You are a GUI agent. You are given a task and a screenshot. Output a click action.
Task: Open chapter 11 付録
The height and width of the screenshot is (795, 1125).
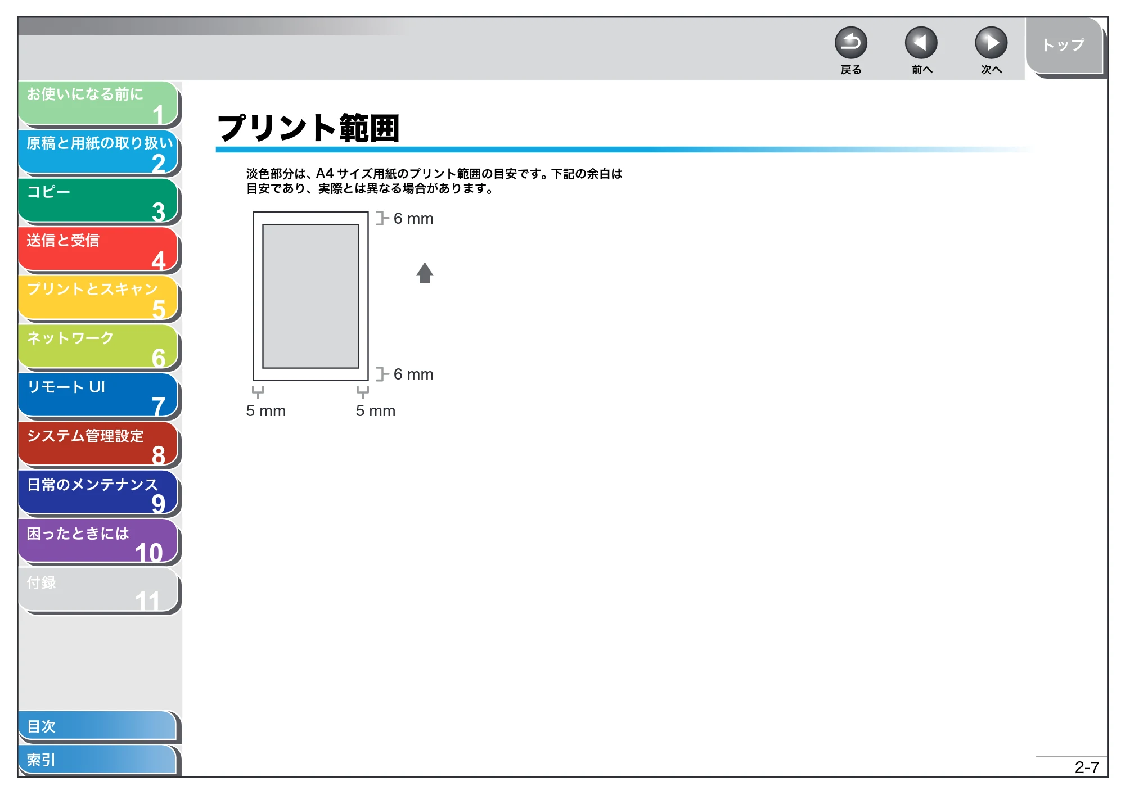coord(98,590)
